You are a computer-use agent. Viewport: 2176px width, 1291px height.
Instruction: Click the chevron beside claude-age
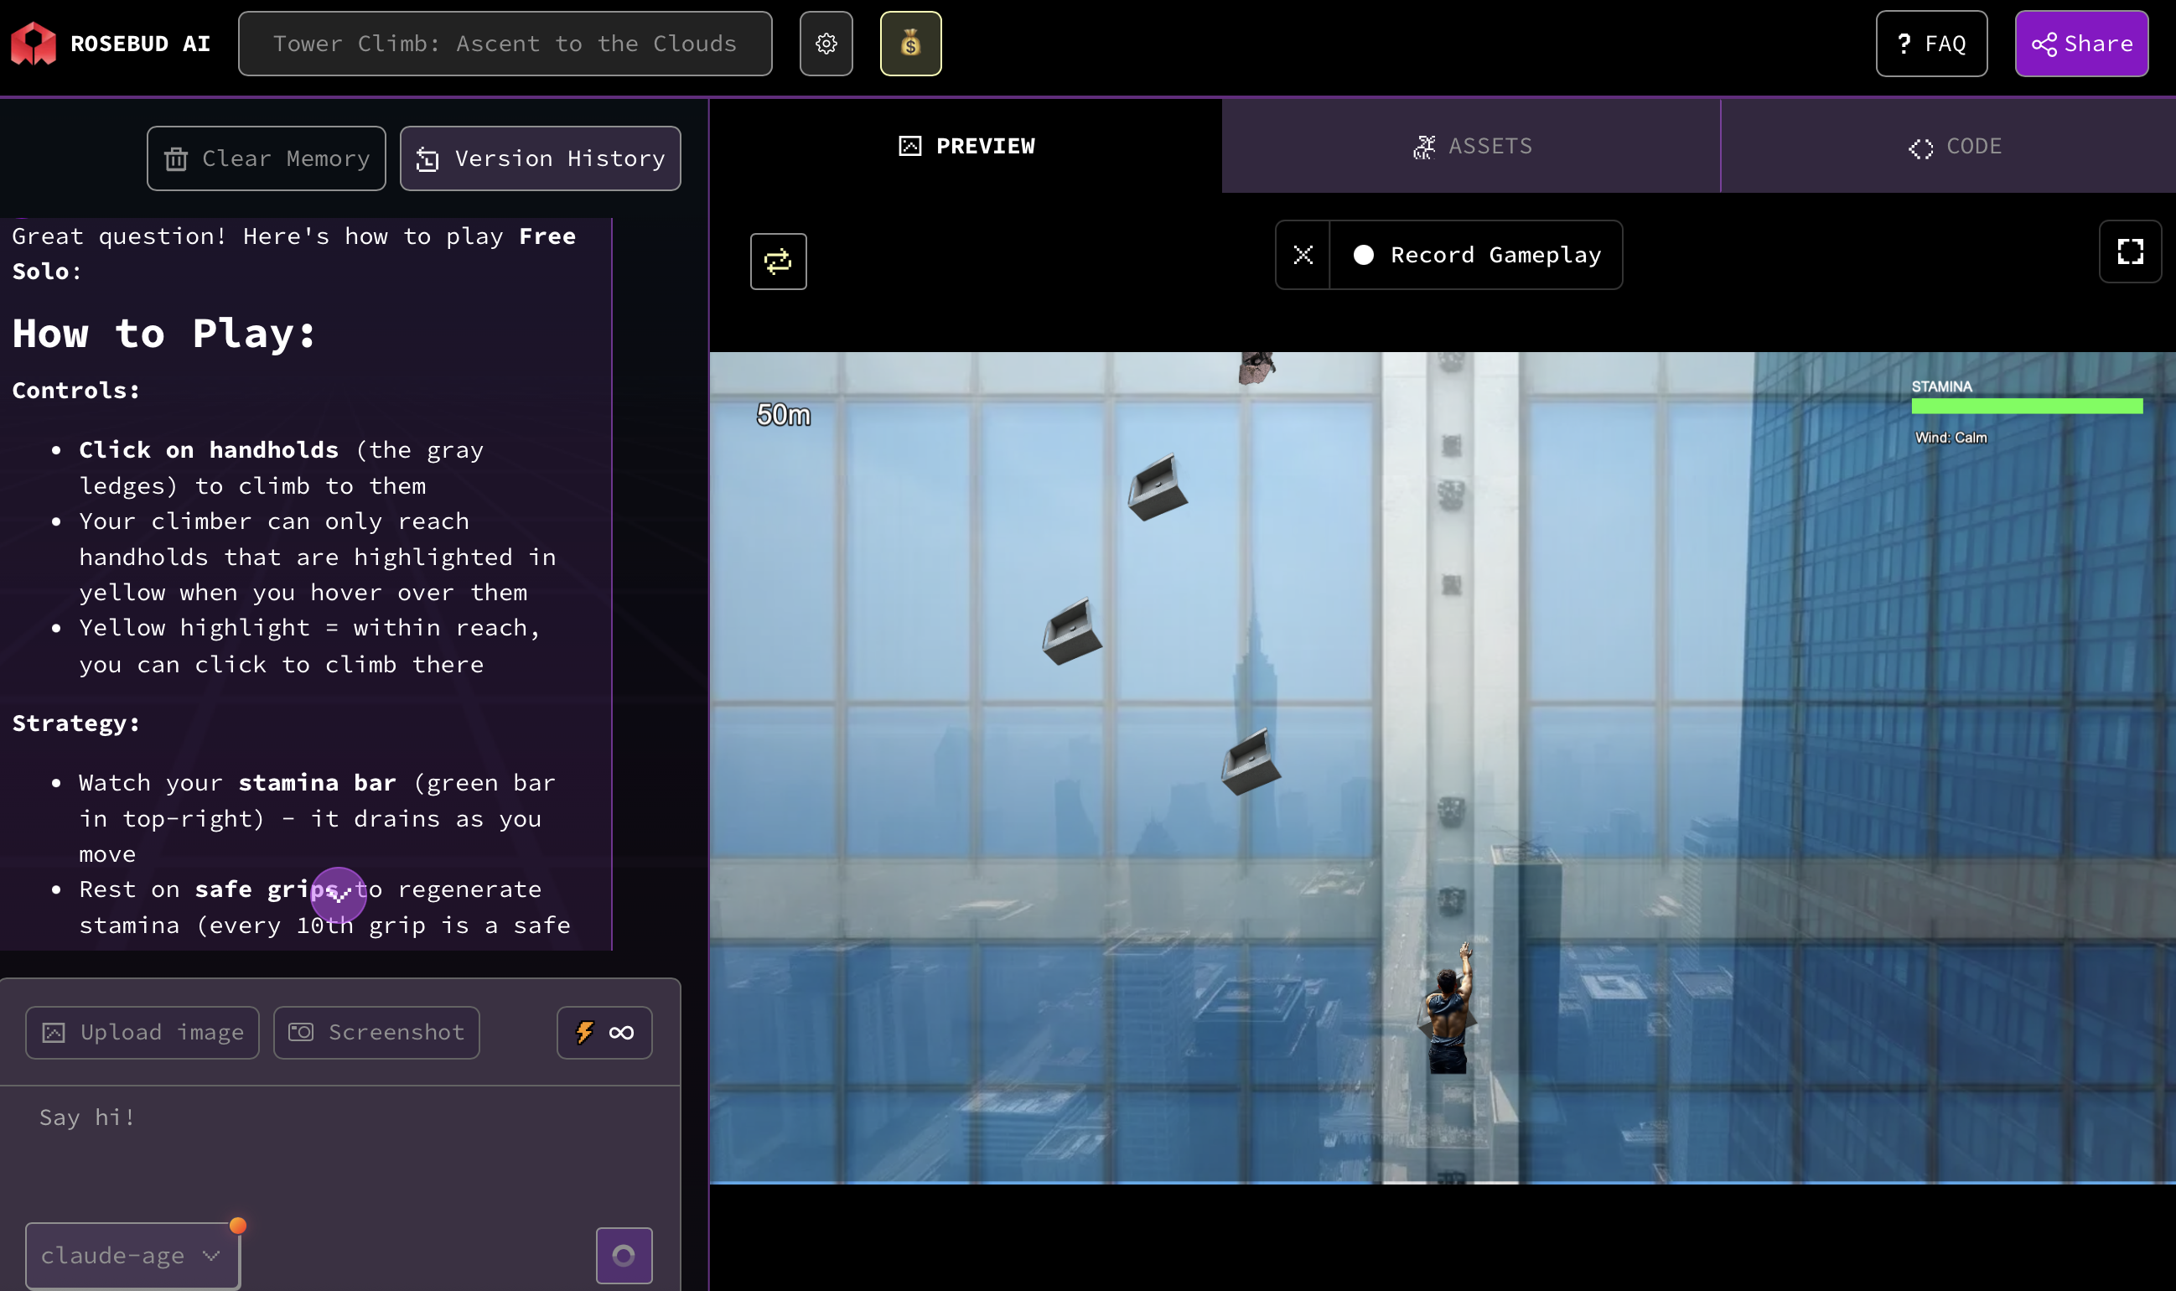(x=210, y=1254)
